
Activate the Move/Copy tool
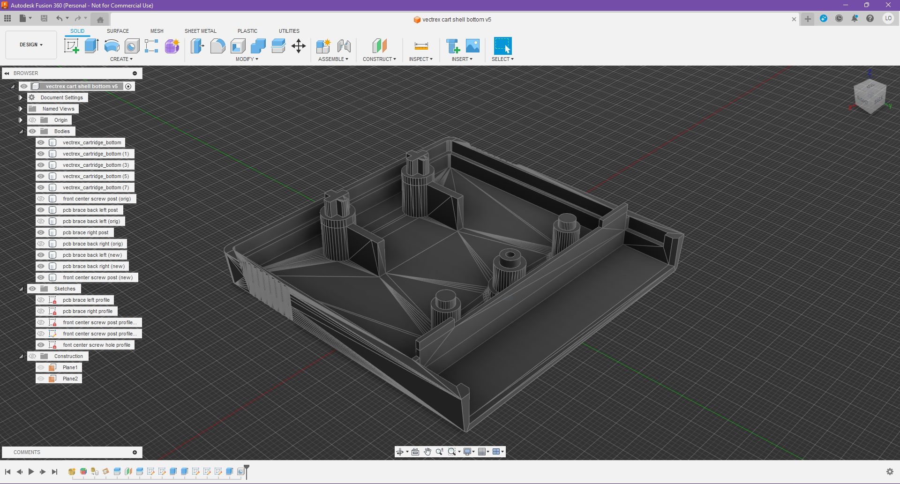[x=299, y=46]
